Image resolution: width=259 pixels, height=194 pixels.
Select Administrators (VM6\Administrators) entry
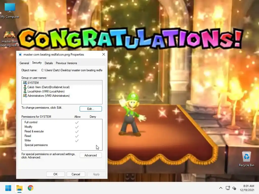62,95
